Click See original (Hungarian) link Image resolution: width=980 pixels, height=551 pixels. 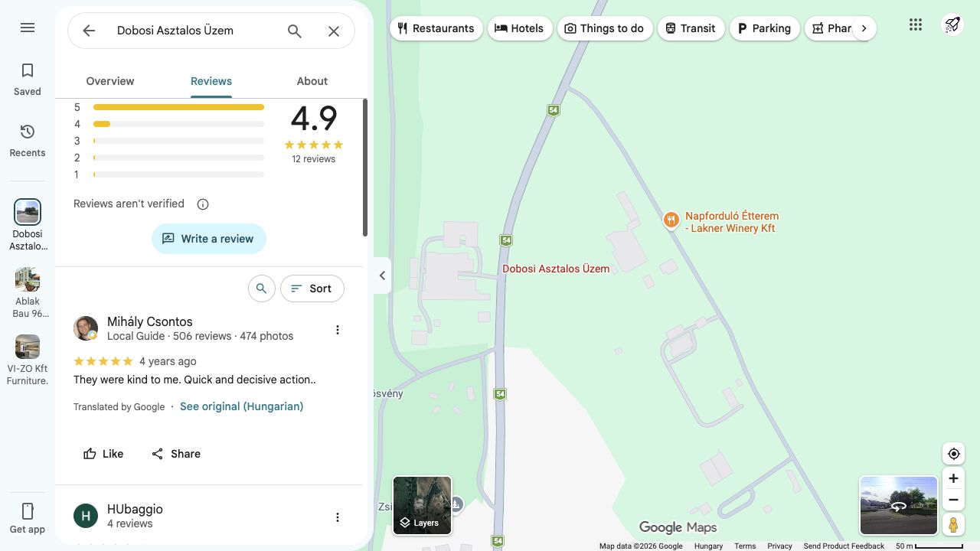(242, 406)
